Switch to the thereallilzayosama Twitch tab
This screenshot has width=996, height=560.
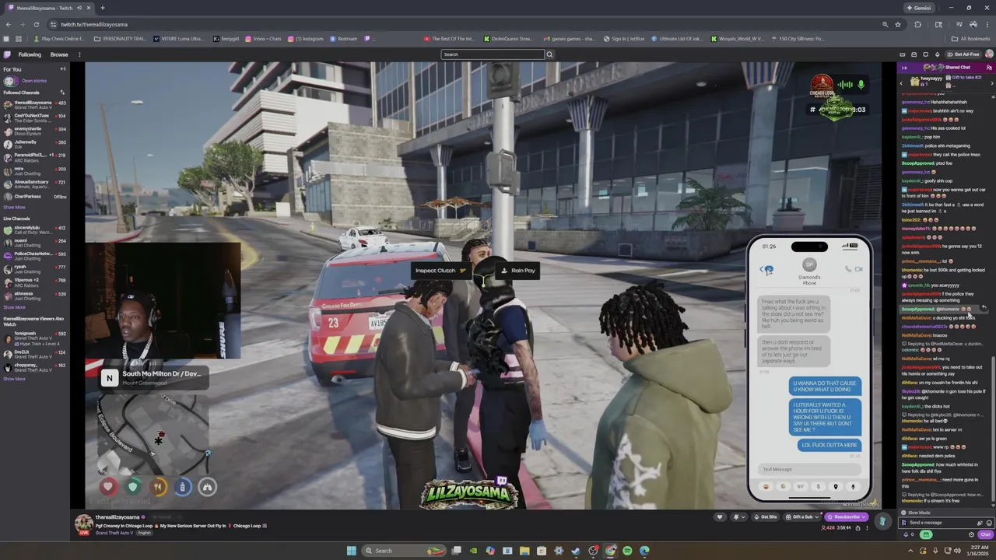point(47,8)
